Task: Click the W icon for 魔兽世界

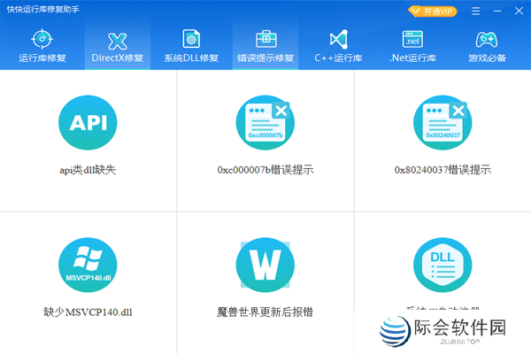Action: (x=265, y=265)
